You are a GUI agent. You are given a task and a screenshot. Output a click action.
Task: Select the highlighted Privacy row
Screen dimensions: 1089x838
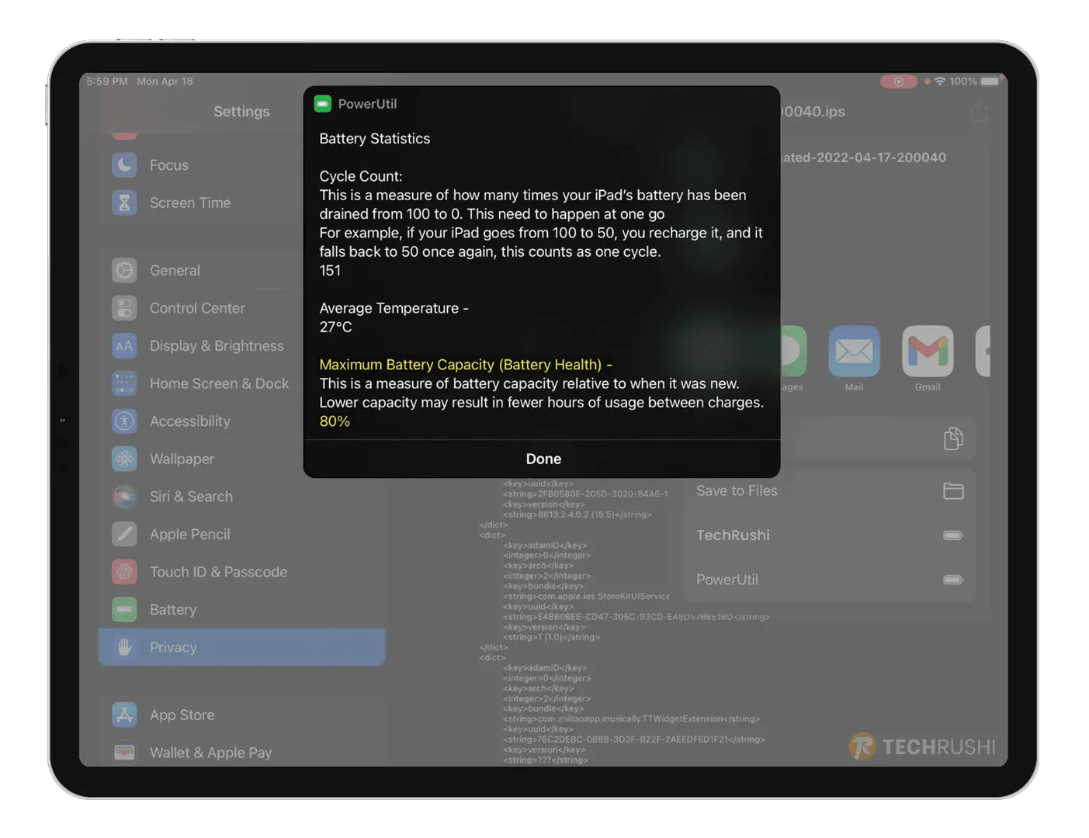point(242,647)
